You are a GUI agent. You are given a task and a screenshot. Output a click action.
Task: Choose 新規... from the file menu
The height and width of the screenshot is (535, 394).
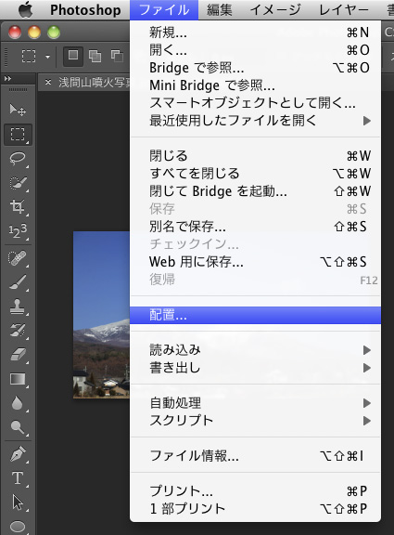(255, 33)
